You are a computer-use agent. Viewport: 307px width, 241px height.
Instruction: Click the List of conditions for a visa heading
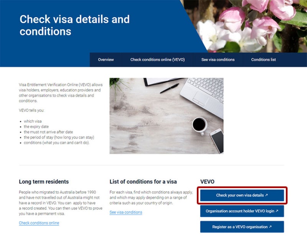(143, 182)
